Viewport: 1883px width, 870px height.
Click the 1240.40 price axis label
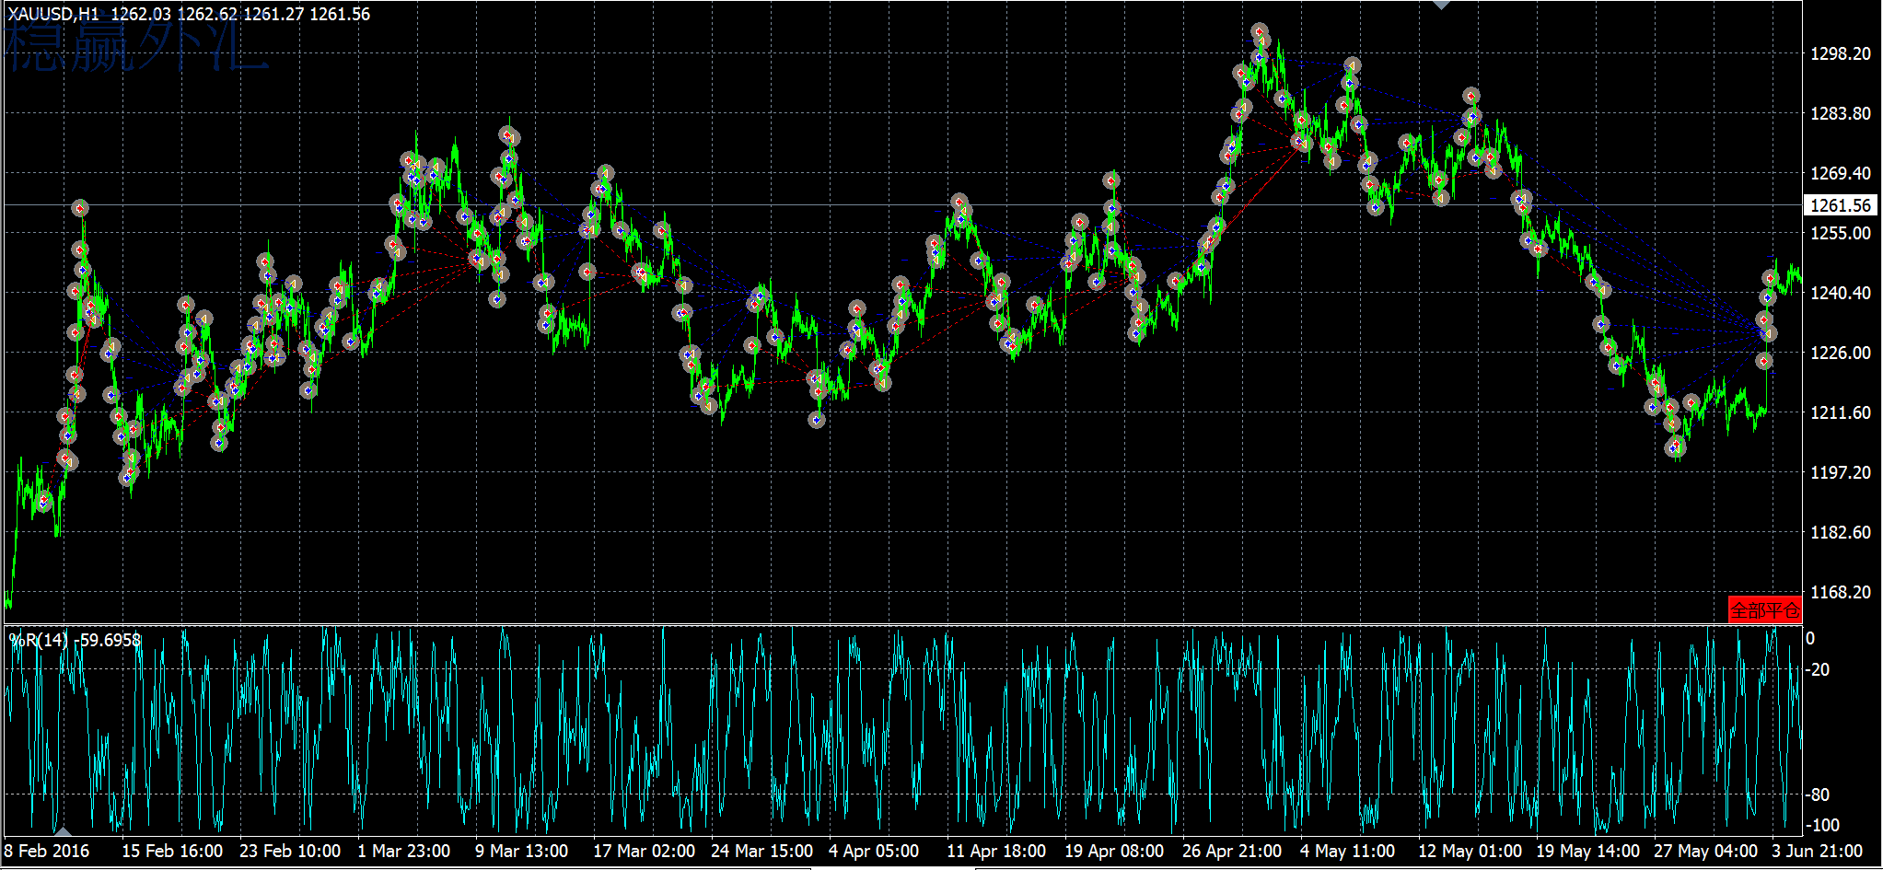tap(1841, 293)
